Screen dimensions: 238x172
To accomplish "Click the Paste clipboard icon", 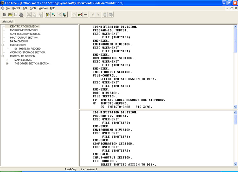I will tap(40, 15).
